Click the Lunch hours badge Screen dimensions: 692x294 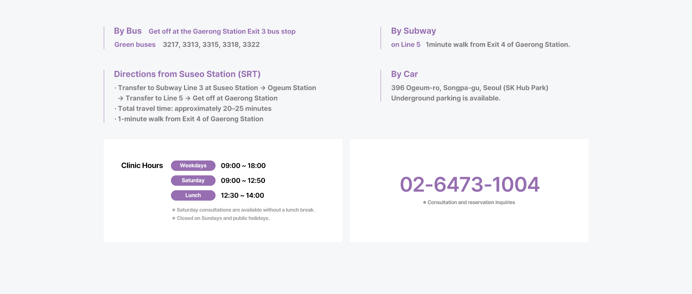193,195
